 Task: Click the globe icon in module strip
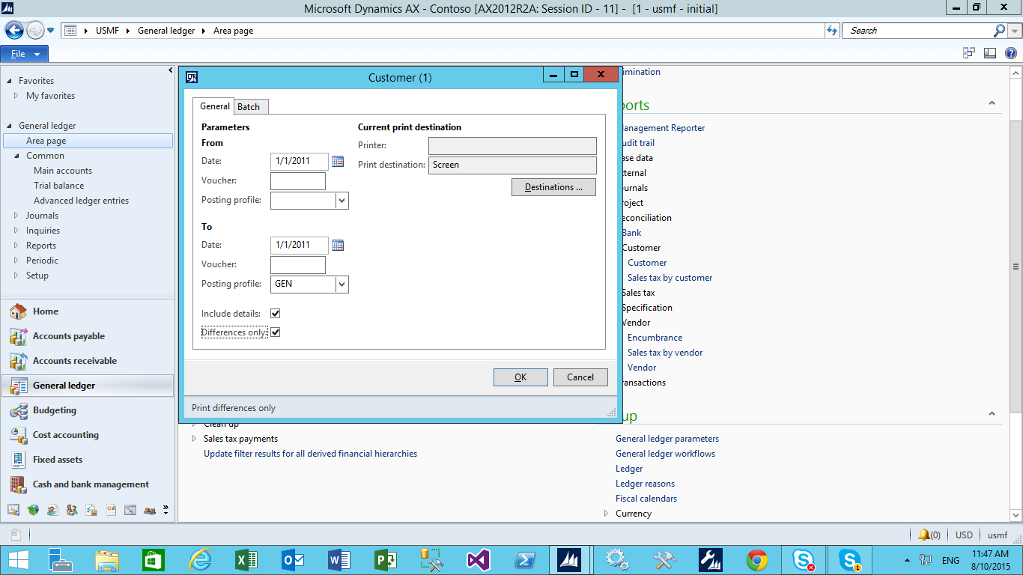pyautogui.click(x=33, y=510)
